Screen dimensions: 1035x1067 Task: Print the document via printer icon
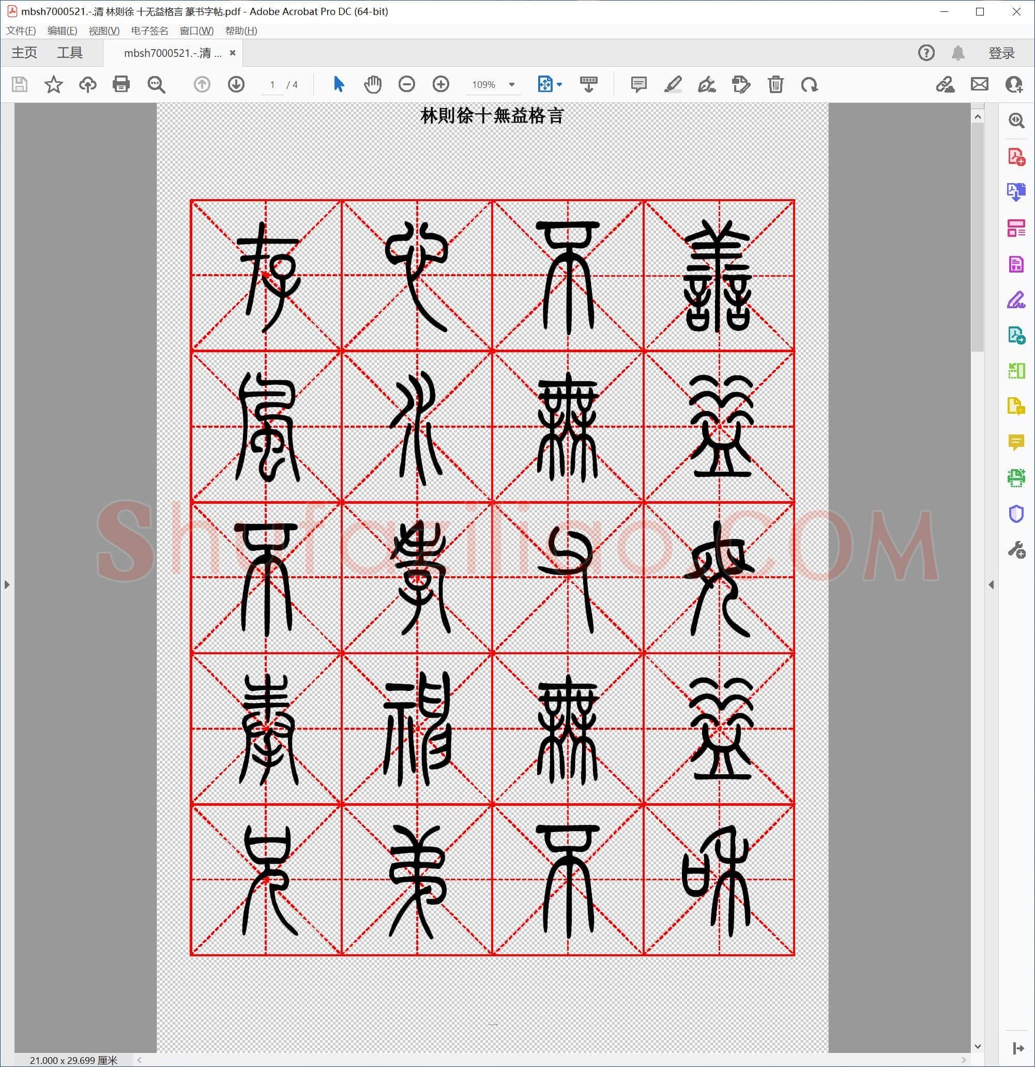click(121, 84)
